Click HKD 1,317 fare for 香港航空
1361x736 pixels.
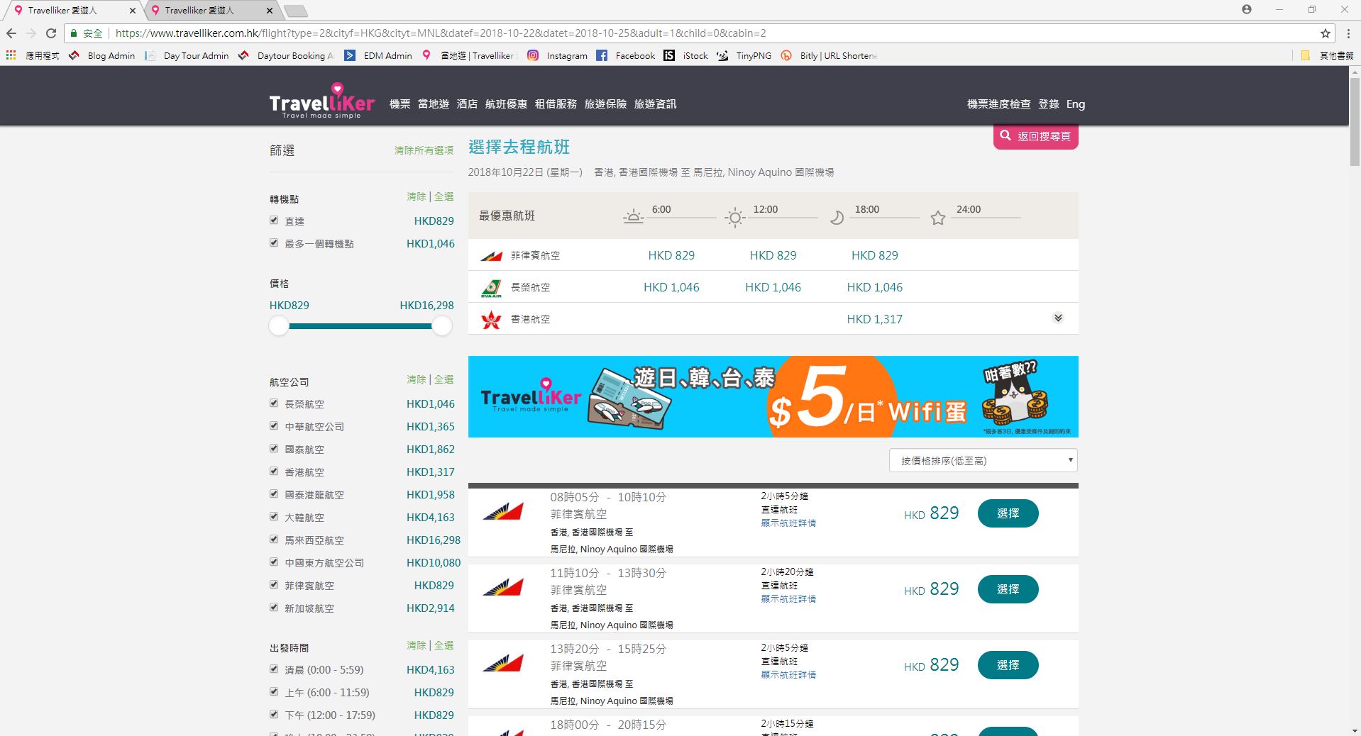click(x=874, y=320)
